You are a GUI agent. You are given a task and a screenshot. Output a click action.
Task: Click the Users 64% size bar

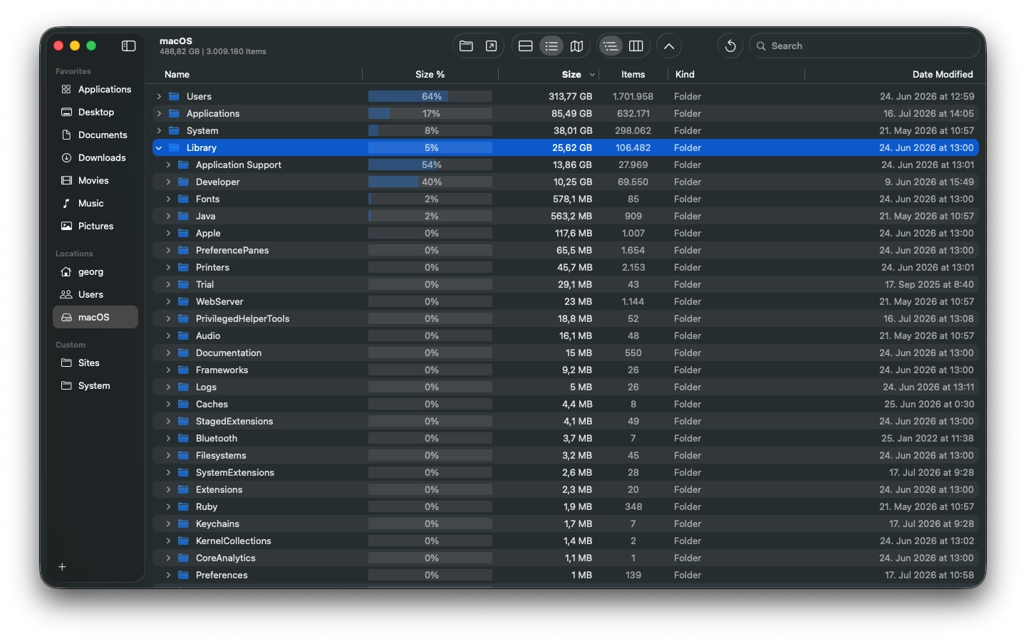tap(430, 96)
